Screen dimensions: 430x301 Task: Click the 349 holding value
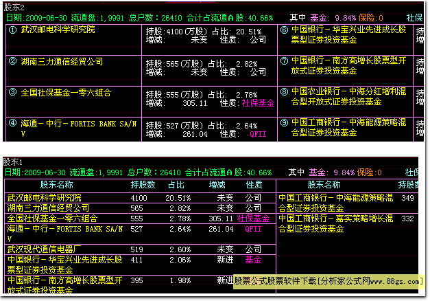407,198
